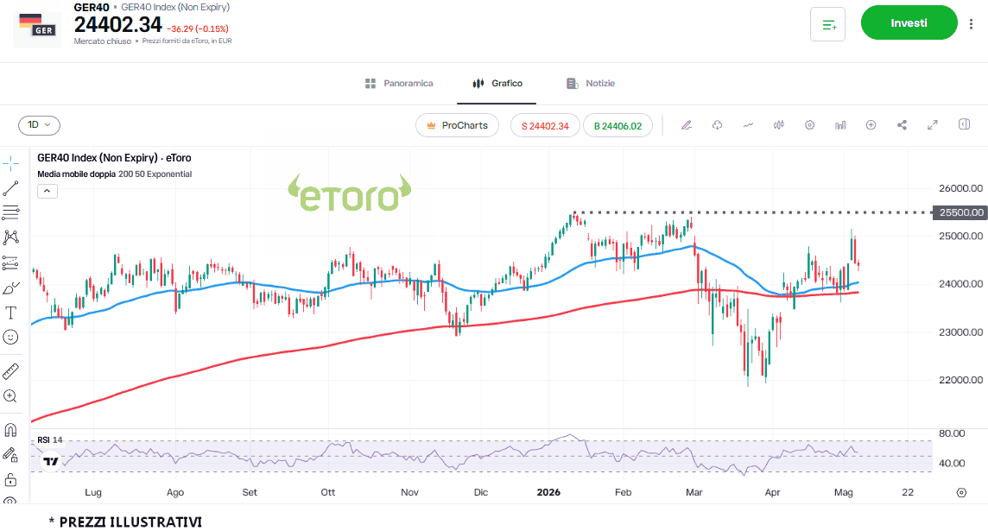Open the three-dot more options menu
The height and width of the screenshot is (531, 988).
tap(971, 24)
